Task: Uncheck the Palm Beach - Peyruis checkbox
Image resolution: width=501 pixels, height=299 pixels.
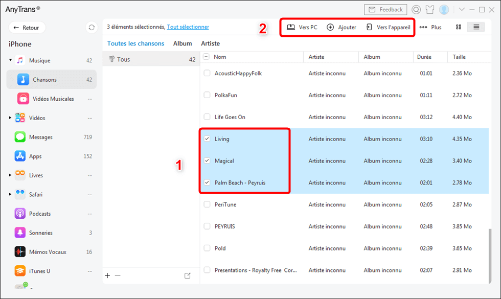Action: coord(207,182)
